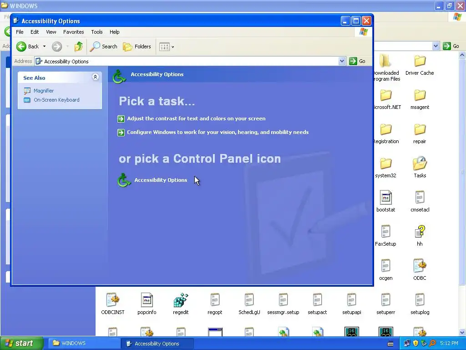Toggle the Folders pane button
This screenshot has height=350, width=466.
(x=137, y=46)
